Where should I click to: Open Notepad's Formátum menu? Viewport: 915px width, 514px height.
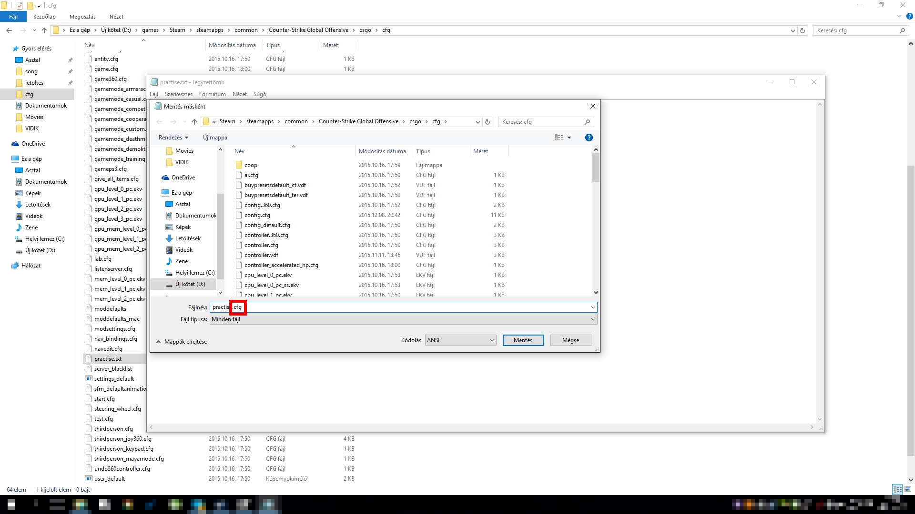click(212, 94)
